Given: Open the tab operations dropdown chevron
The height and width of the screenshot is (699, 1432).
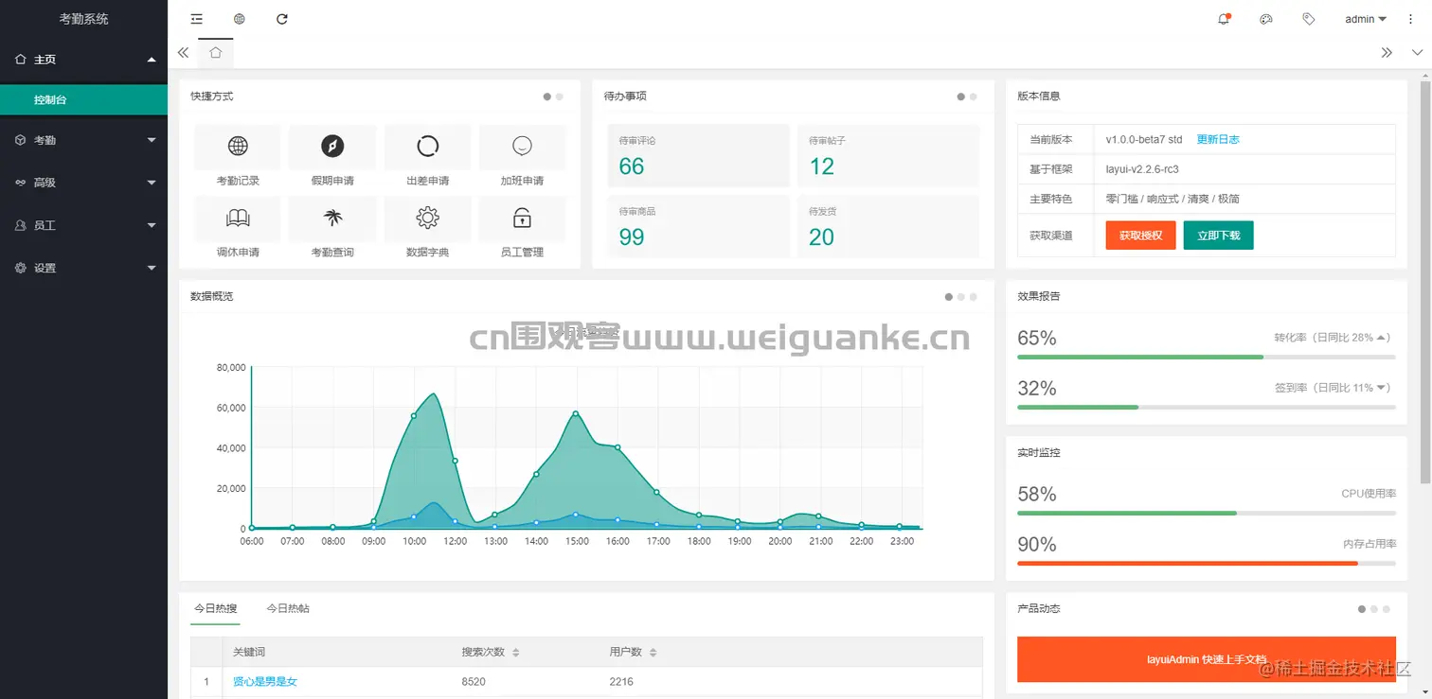Looking at the screenshot, I should click(1417, 53).
